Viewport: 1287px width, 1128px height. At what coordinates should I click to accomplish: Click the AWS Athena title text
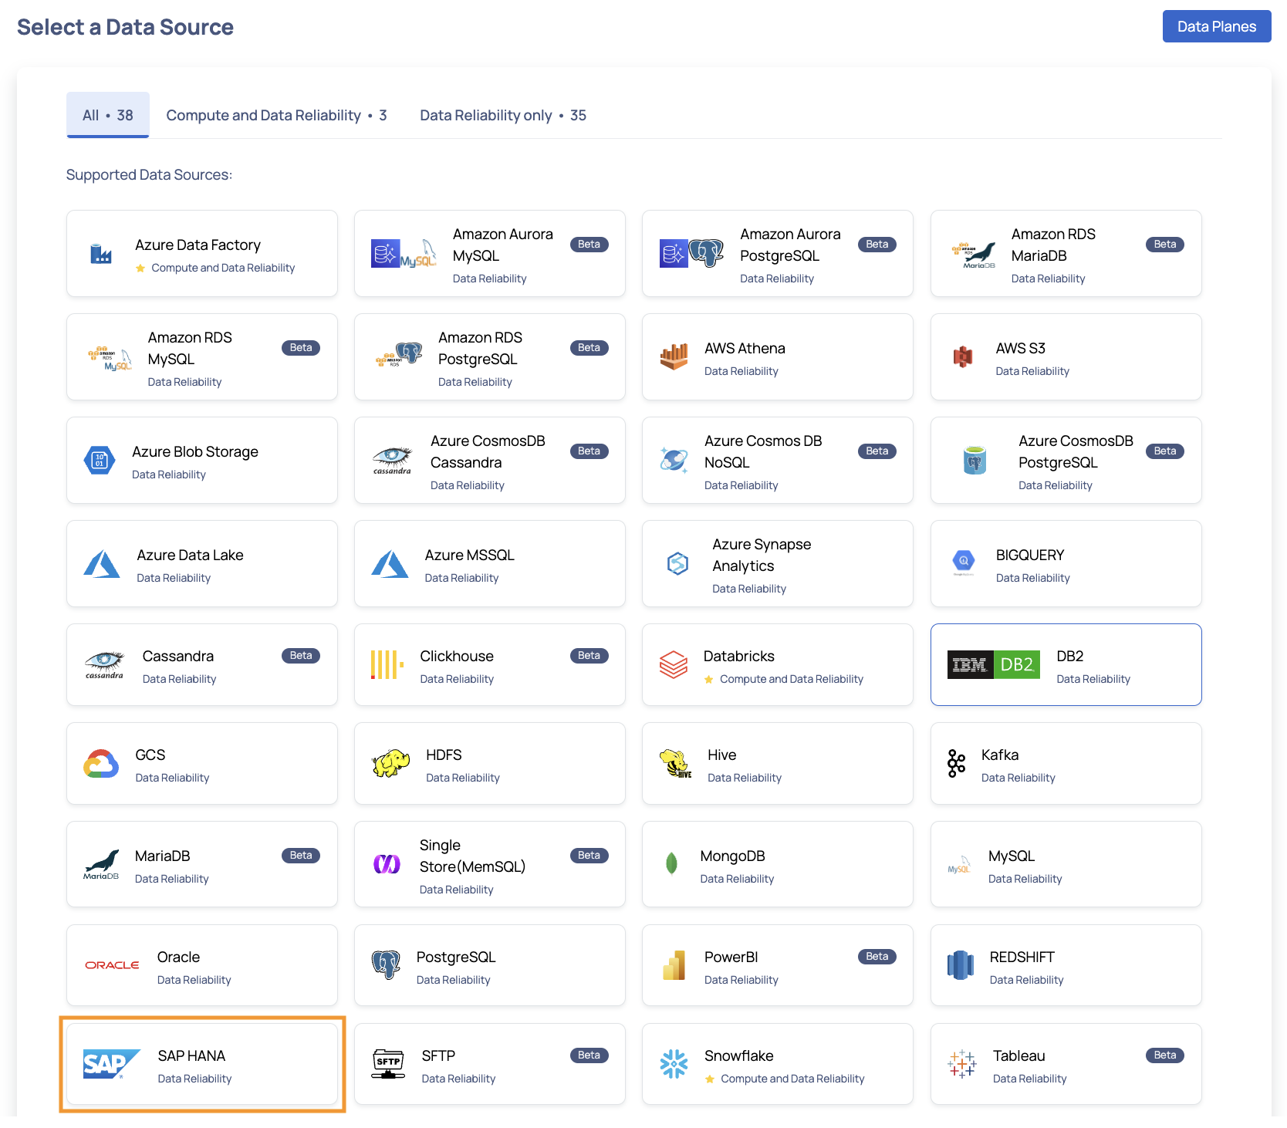tap(745, 348)
